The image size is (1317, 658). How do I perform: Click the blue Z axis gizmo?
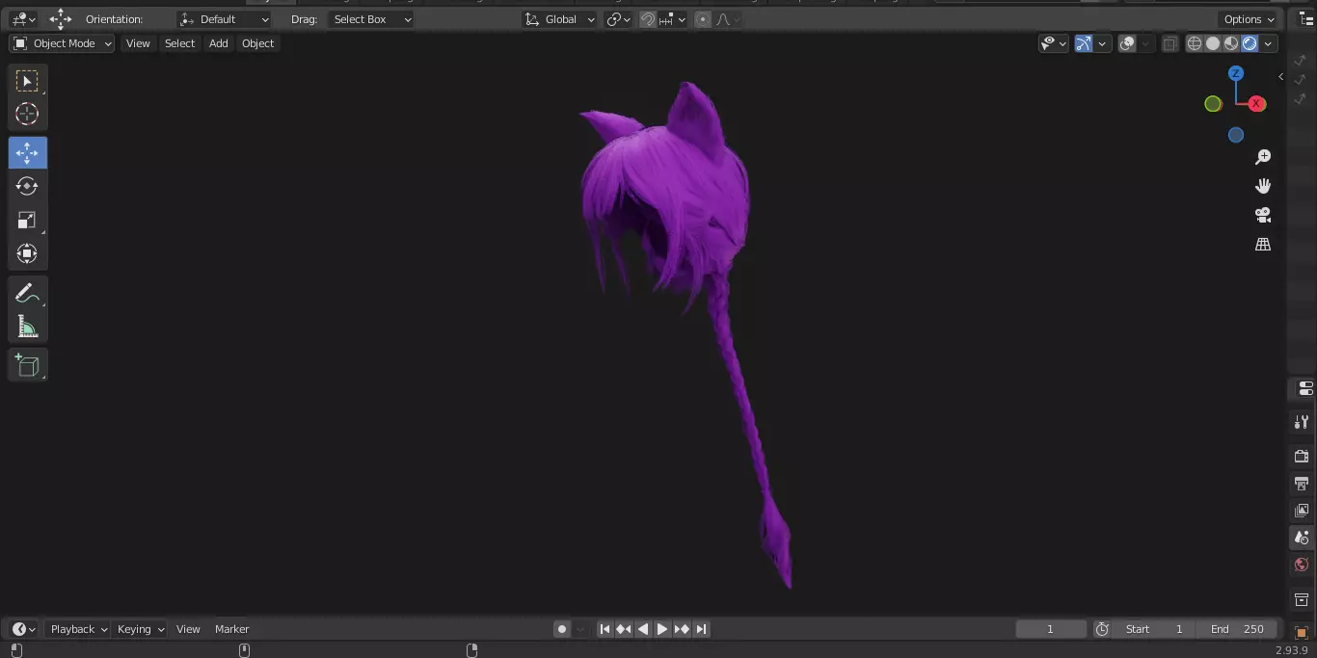(1236, 73)
